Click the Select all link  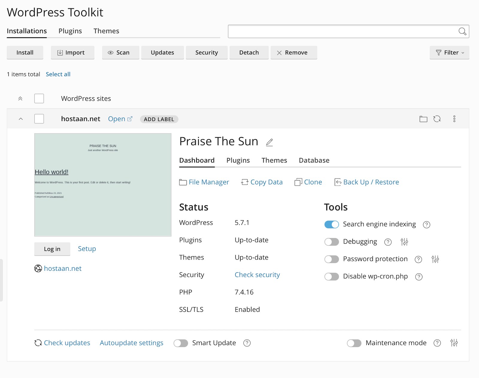point(58,74)
